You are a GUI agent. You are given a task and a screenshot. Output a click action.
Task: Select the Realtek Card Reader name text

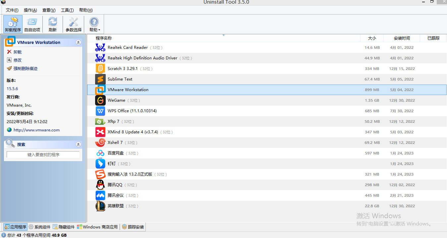(128, 48)
